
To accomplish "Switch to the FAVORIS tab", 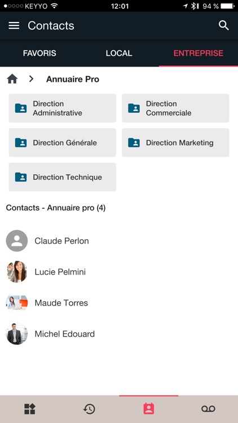I will (x=39, y=53).
